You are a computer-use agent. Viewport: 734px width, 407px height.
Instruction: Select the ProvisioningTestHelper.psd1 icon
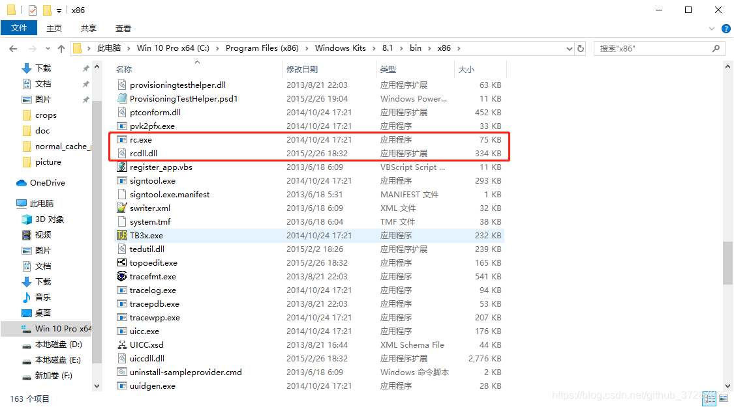point(122,98)
